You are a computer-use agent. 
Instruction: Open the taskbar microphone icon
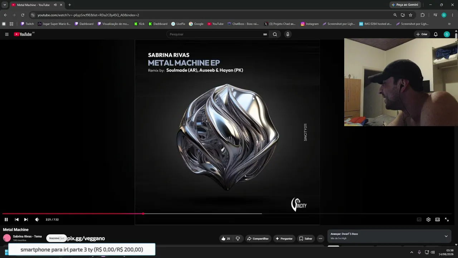pos(419,252)
